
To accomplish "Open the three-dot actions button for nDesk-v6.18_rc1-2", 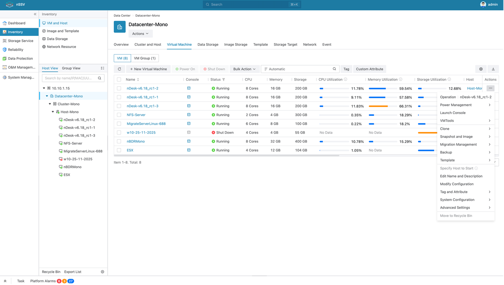I will pos(490,88).
